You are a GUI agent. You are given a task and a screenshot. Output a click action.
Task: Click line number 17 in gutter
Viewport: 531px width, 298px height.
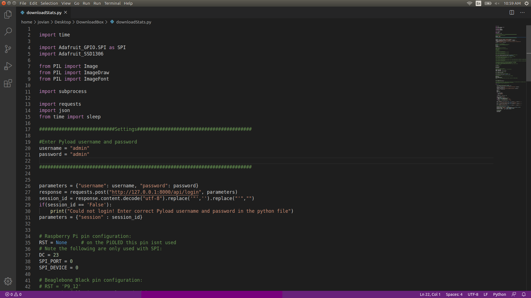tap(28, 129)
